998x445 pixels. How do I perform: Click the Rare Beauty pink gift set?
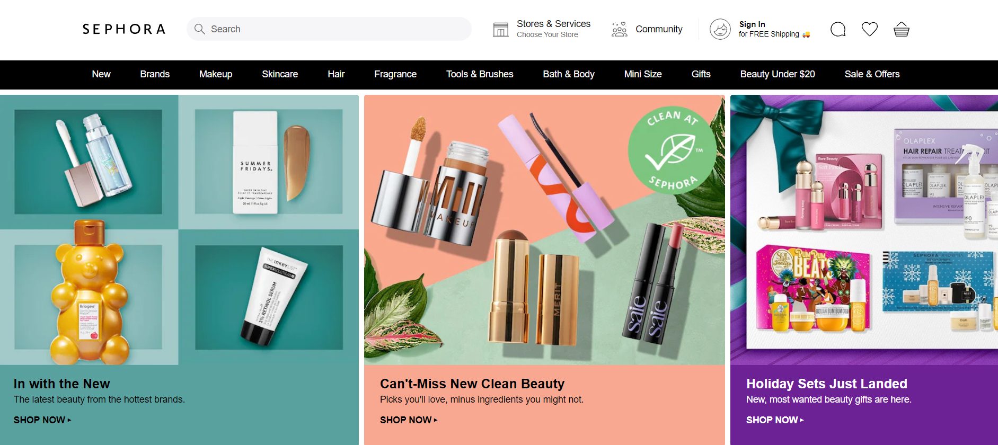pyautogui.click(x=822, y=192)
